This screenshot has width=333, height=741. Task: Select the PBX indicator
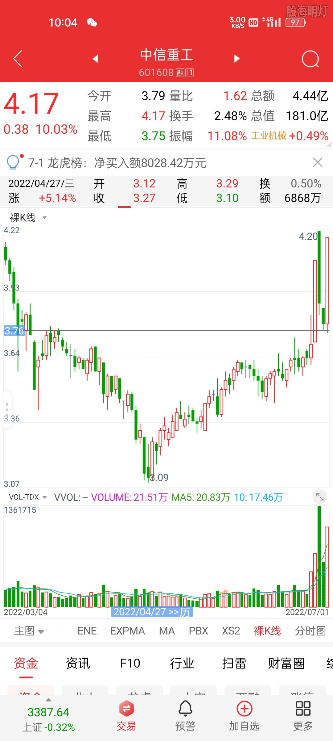tap(199, 631)
